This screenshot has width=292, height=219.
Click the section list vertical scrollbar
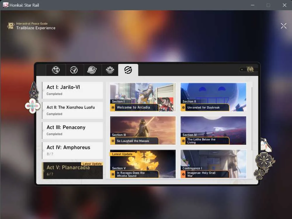pos(252,119)
